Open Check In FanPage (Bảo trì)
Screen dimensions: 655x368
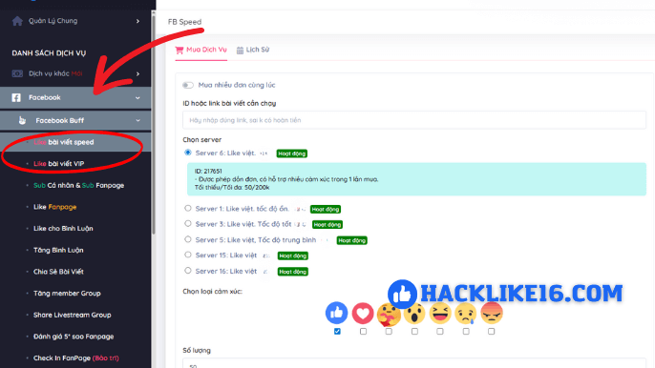(75, 358)
